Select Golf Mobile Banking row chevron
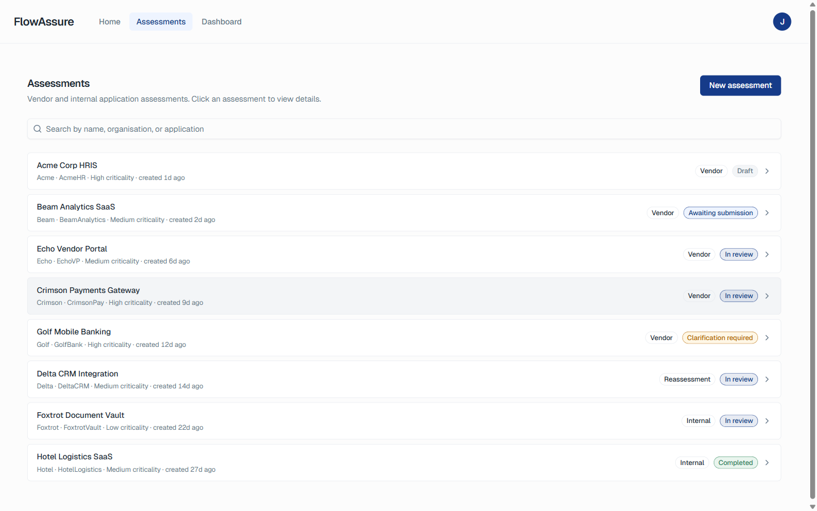The width and height of the screenshot is (817, 511). [767, 338]
